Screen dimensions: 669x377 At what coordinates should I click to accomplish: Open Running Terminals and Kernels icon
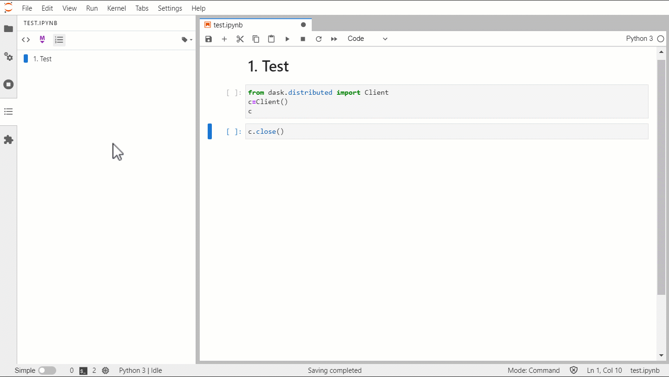point(8,84)
